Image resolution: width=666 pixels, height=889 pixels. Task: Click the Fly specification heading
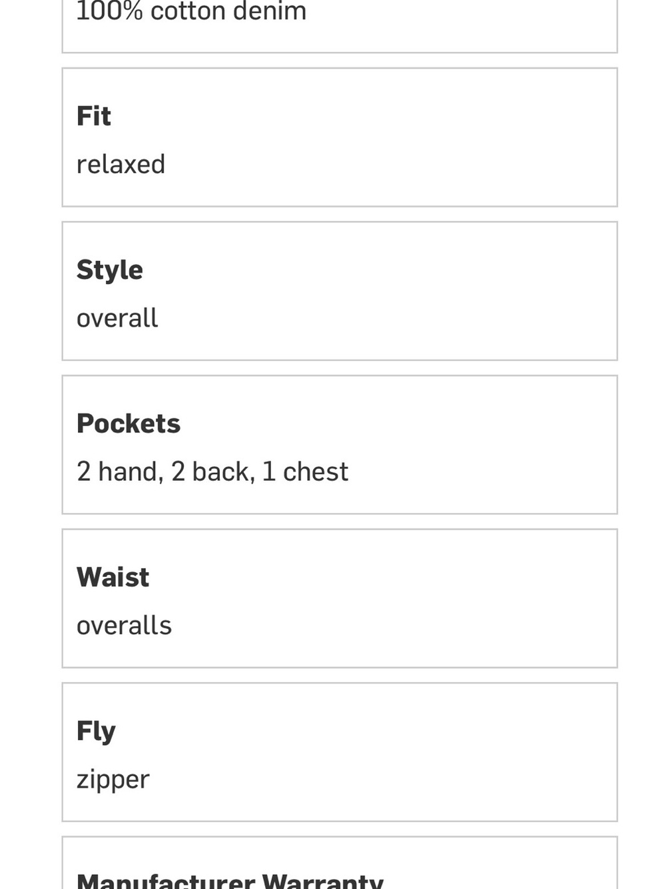97,732
